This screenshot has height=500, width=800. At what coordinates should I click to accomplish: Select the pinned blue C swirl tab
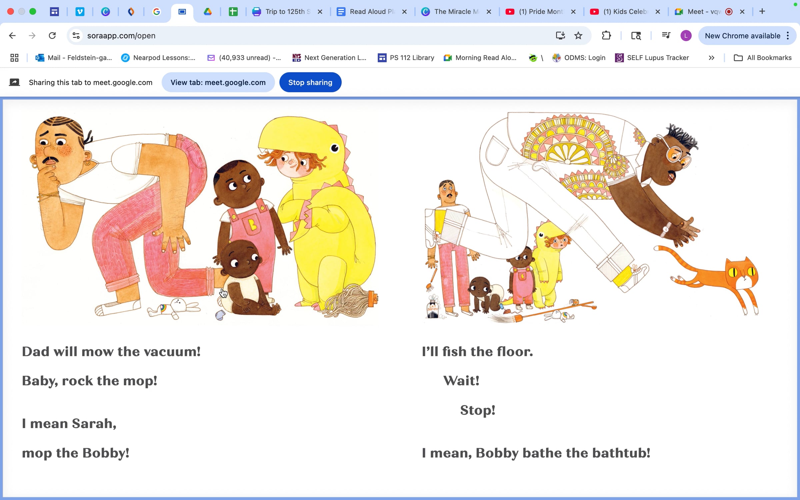[x=106, y=12]
